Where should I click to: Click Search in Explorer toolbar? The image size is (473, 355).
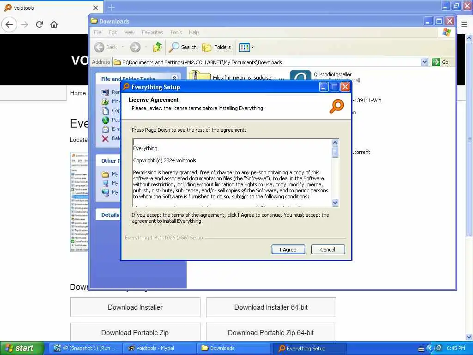[x=183, y=47]
